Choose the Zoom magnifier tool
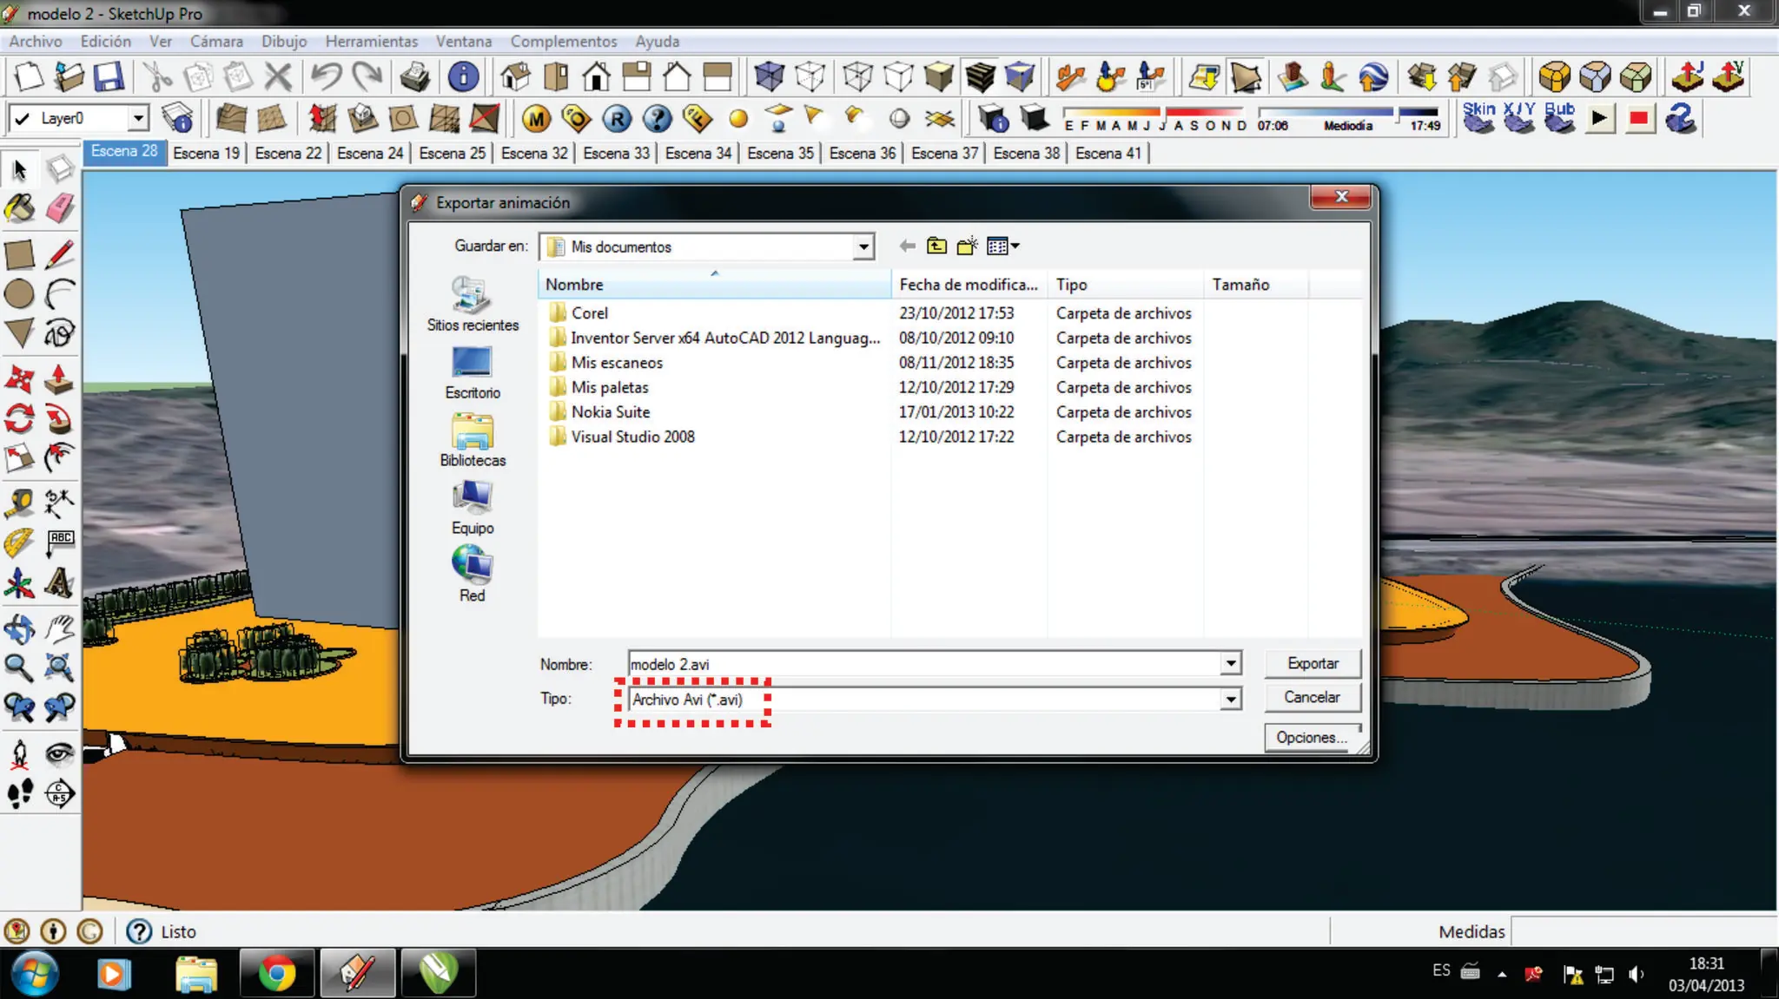 [x=19, y=667]
